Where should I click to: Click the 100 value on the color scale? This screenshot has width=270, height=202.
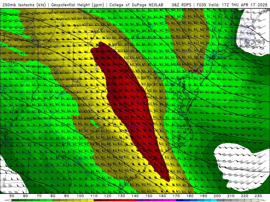pyautogui.click(x=80, y=196)
